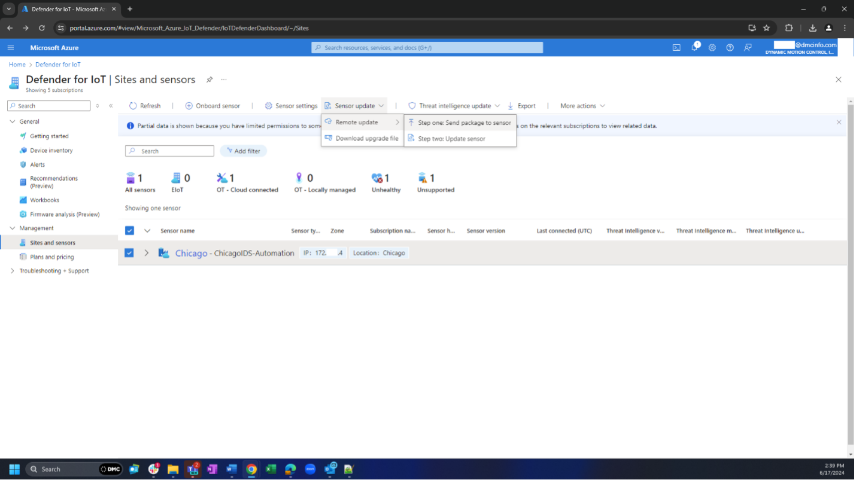
Task: Collapse the left navigation with double chevron
Action: (x=111, y=106)
